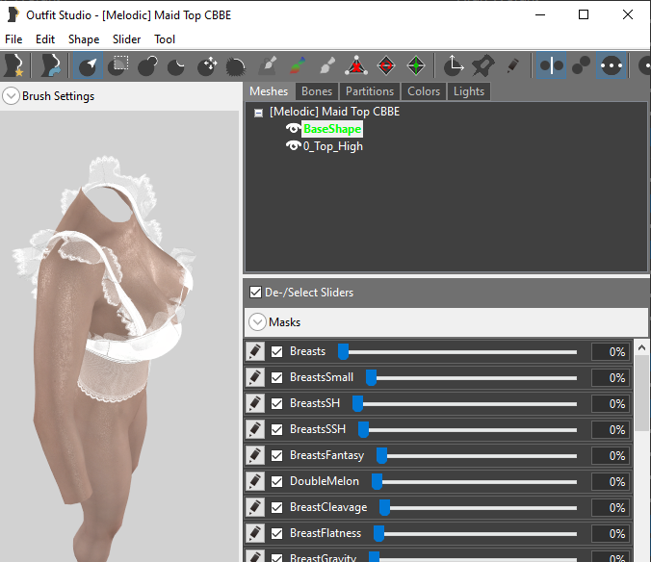Screen dimensions: 651x562
Task: Select the Select/Inflate brush tool icon
Action: tap(88, 65)
